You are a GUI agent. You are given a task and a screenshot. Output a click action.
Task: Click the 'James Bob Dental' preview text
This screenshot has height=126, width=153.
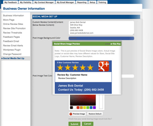coord(71,85)
